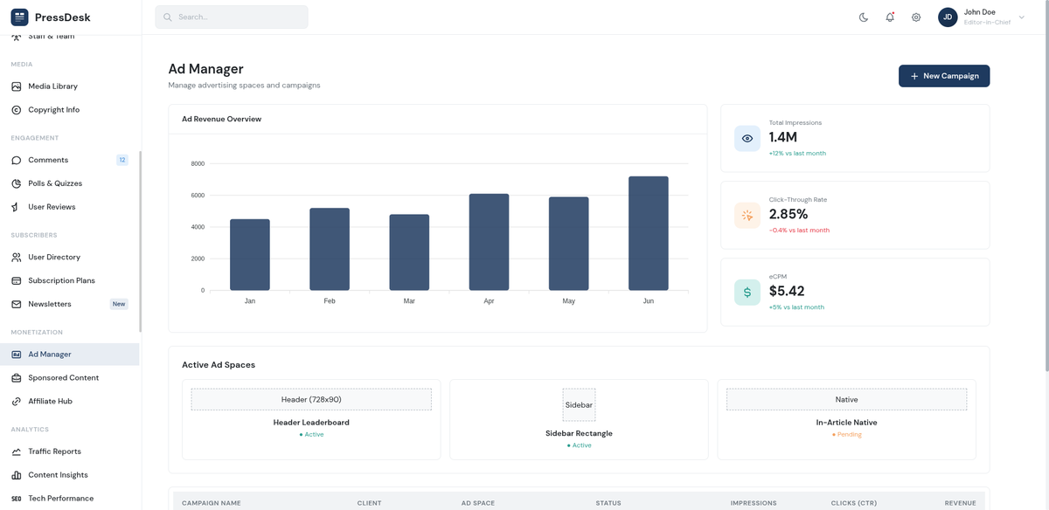
Task: Click the June bar in revenue chart
Action: (x=648, y=233)
